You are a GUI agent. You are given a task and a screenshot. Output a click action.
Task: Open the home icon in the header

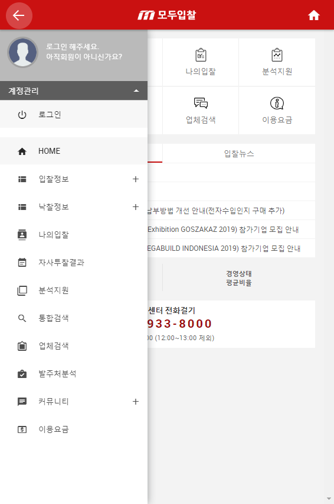click(x=313, y=15)
